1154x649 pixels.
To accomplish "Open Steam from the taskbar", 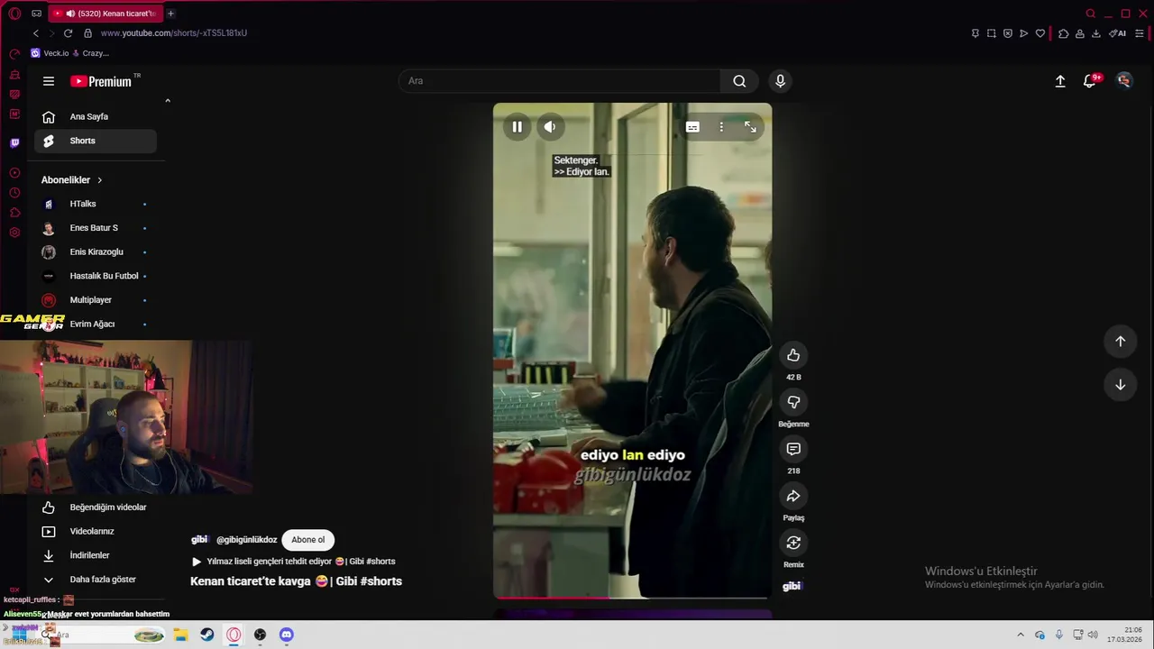I will point(207,635).
